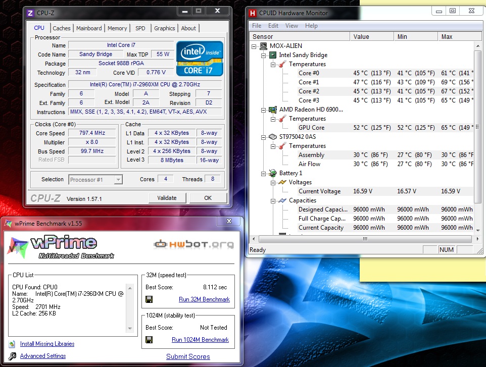Collapse the Intel Sandy Bridge node

point(263,56)
